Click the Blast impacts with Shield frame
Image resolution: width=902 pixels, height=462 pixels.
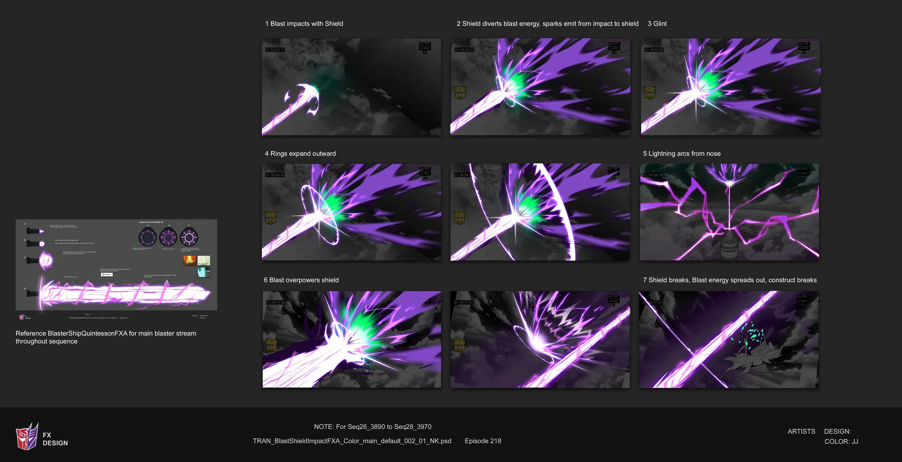(x=351, y=87)
